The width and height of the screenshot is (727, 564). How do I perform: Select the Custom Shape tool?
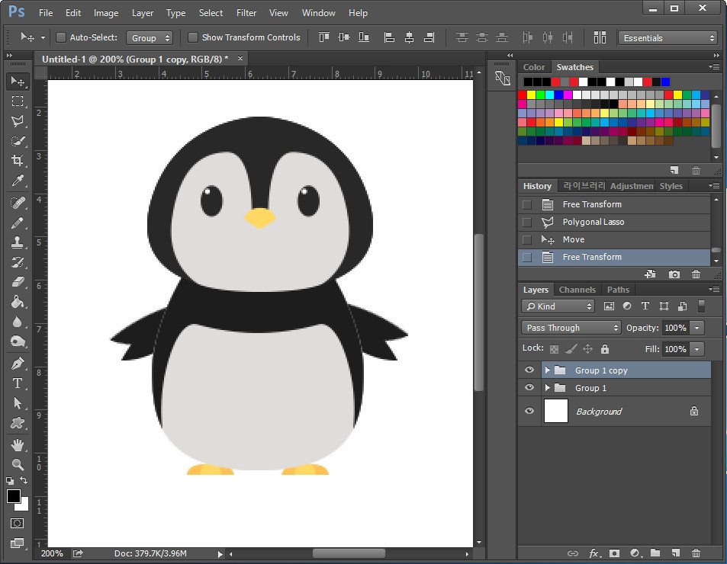tap(18, 423)
